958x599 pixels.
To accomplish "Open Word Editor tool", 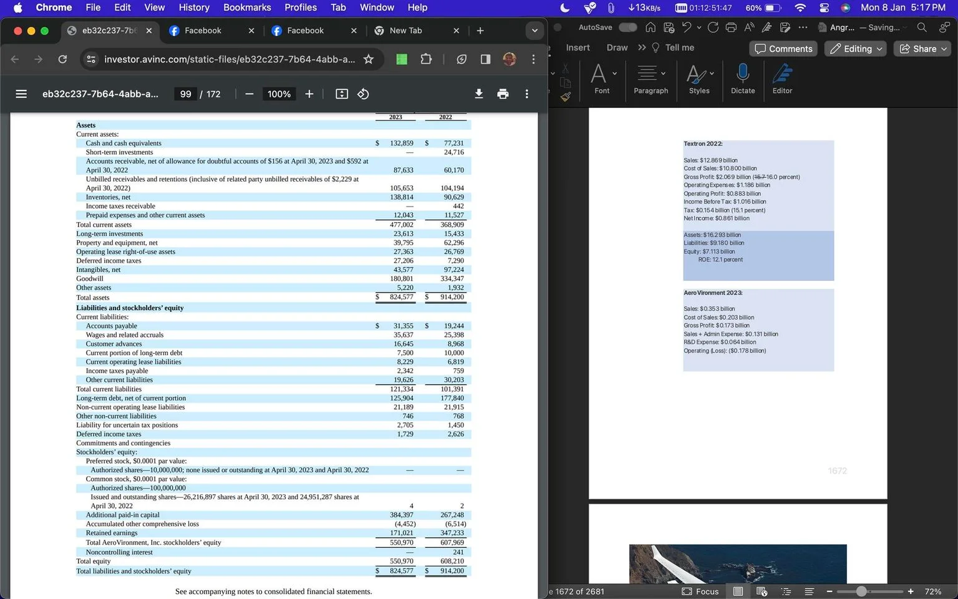I will (x=782, y=79).
